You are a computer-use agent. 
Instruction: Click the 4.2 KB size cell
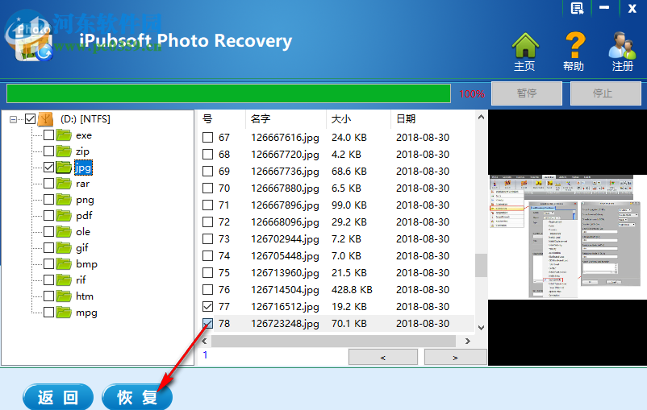click(x=346, y=155)
